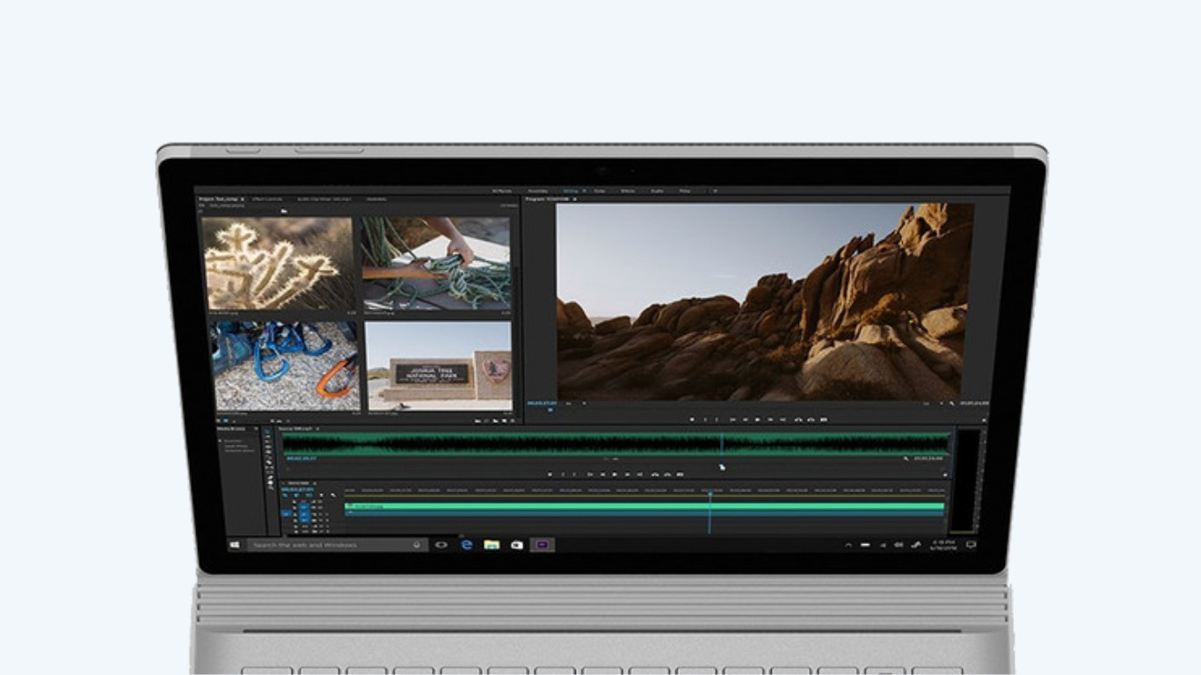Select the carabiners clip thumbnail
This screenshot has height=675, width=1201.
click(x=287, y=366)
